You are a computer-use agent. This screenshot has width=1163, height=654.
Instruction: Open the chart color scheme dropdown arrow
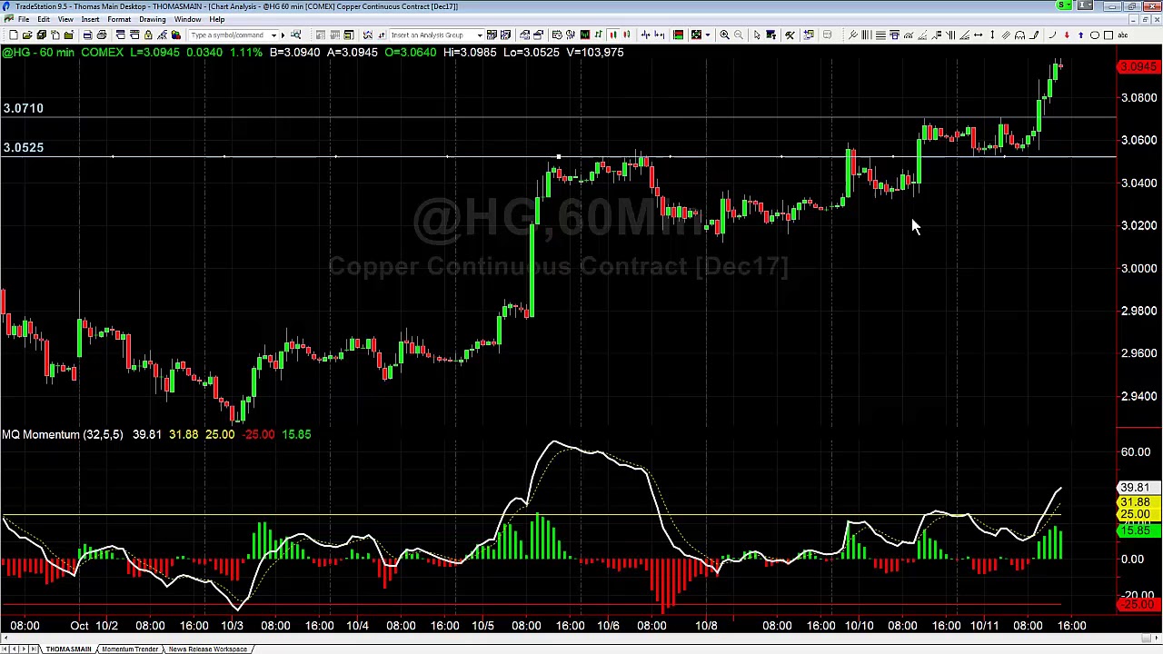pos(707,35)
